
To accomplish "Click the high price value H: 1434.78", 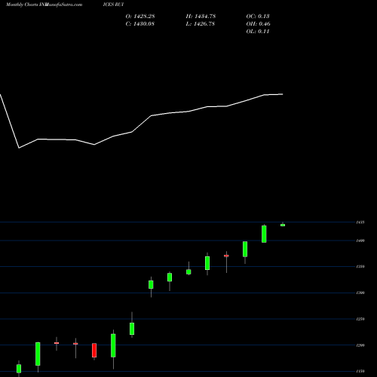I will (201, 17).
